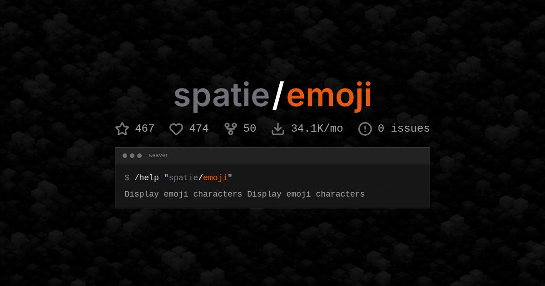Click the terminal prompt dollar sign
This screenshot has height=286, width=545.
coord(126,178)
